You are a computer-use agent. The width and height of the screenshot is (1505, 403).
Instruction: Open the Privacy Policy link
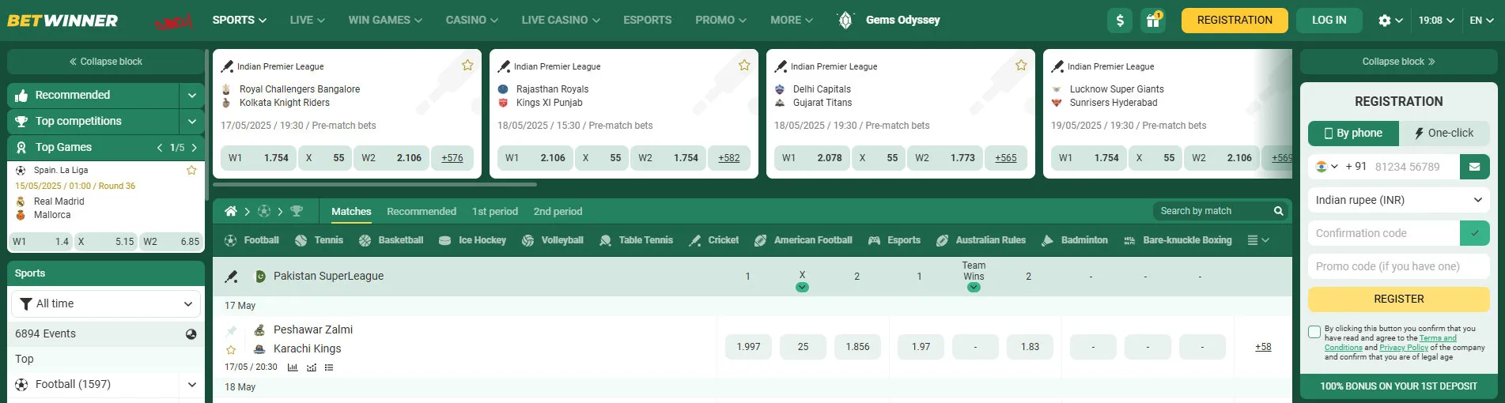(x=1404, y=348)
